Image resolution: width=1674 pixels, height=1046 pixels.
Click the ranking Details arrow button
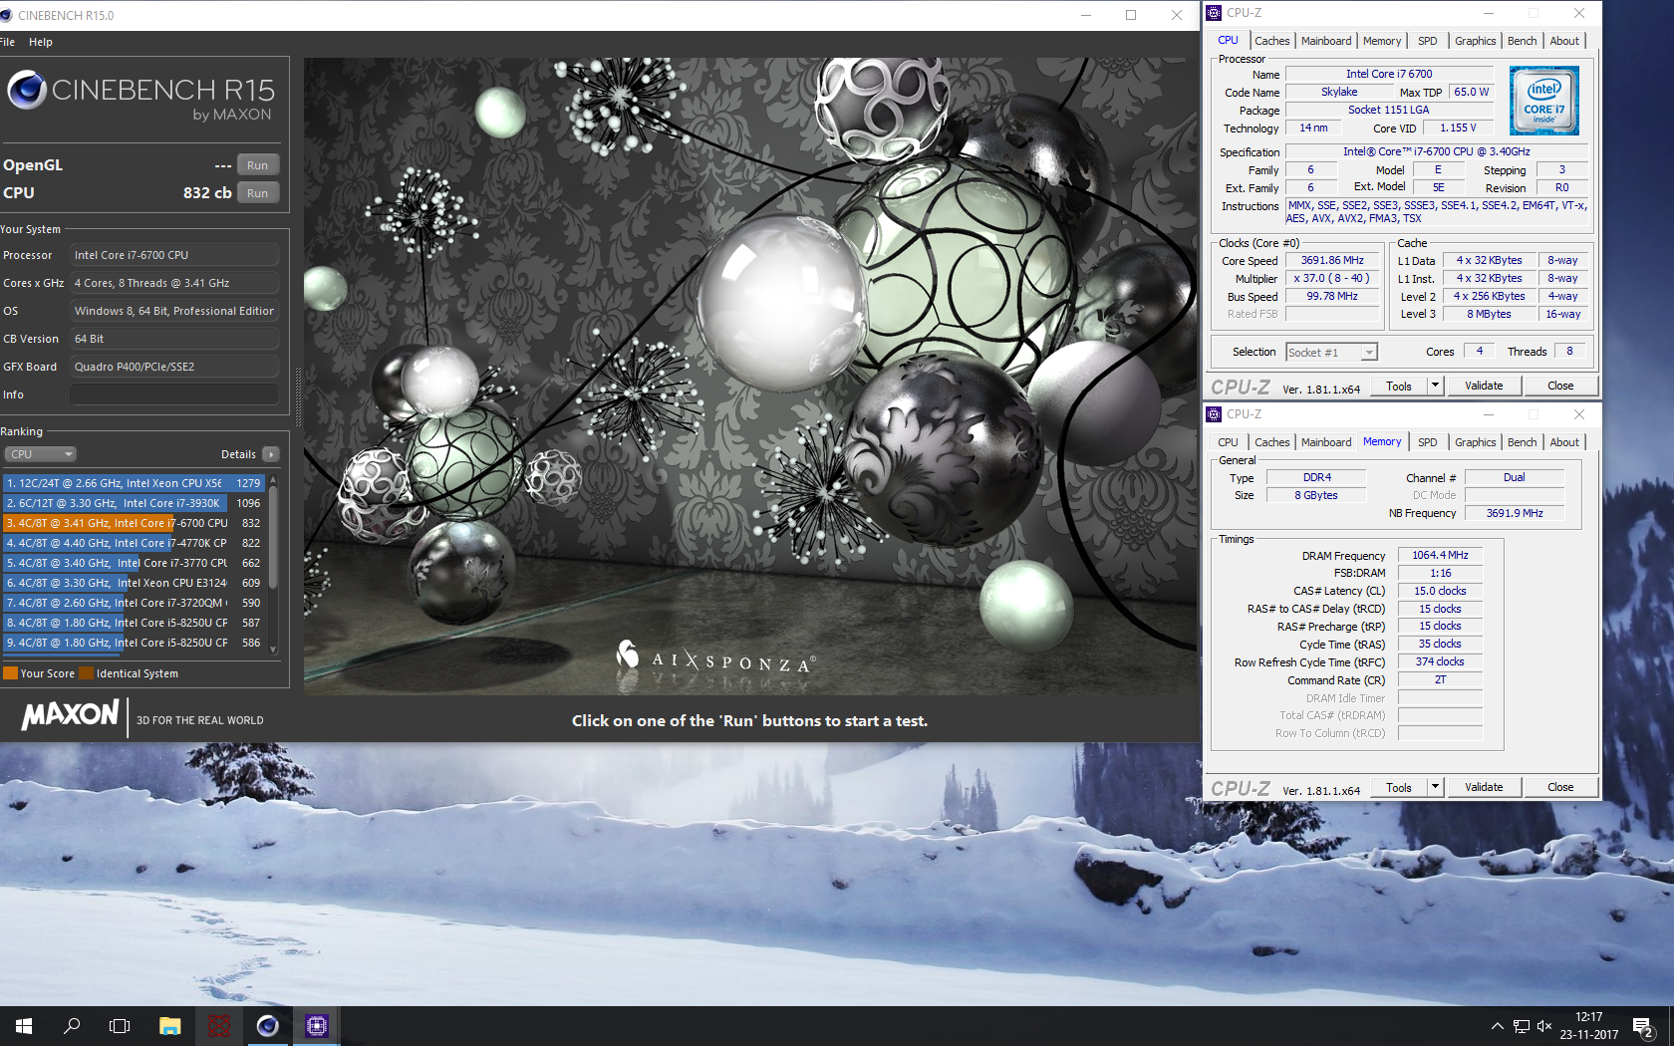(x=271, y=454)
